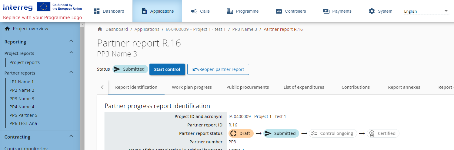454x150 pixels.
Task: Go to the Programme section
Action: tap(242, 11)
